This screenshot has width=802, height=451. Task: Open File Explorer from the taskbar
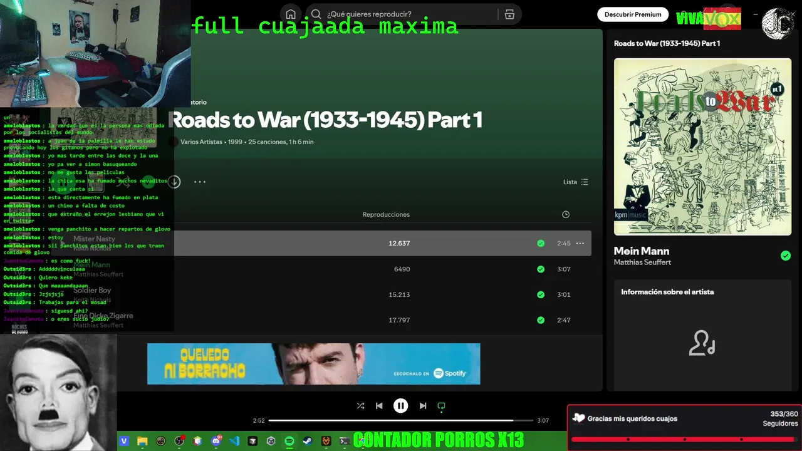point(142,442)
